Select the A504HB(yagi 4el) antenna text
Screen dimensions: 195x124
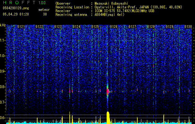[x=109, y=15]
